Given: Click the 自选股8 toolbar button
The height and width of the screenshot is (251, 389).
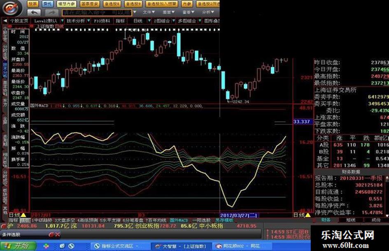Looking at the screenshot, I should point(112,4).
